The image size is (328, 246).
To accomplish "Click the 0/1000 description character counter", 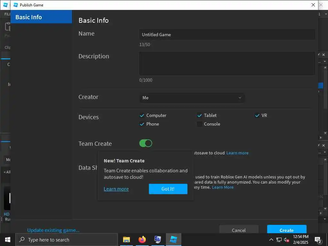I will click(146, 80).
